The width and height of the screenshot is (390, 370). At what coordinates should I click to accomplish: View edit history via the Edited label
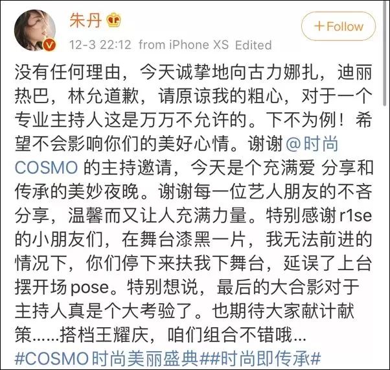(x=253, y=45)
